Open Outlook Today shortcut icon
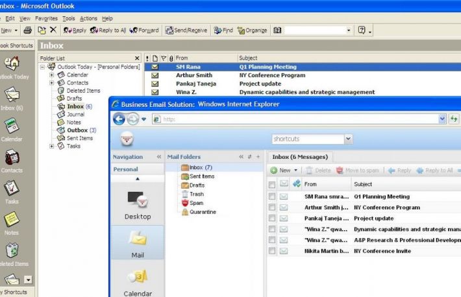 [12, 64]
